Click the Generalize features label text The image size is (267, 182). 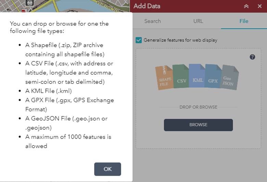[x=180, y=40]
